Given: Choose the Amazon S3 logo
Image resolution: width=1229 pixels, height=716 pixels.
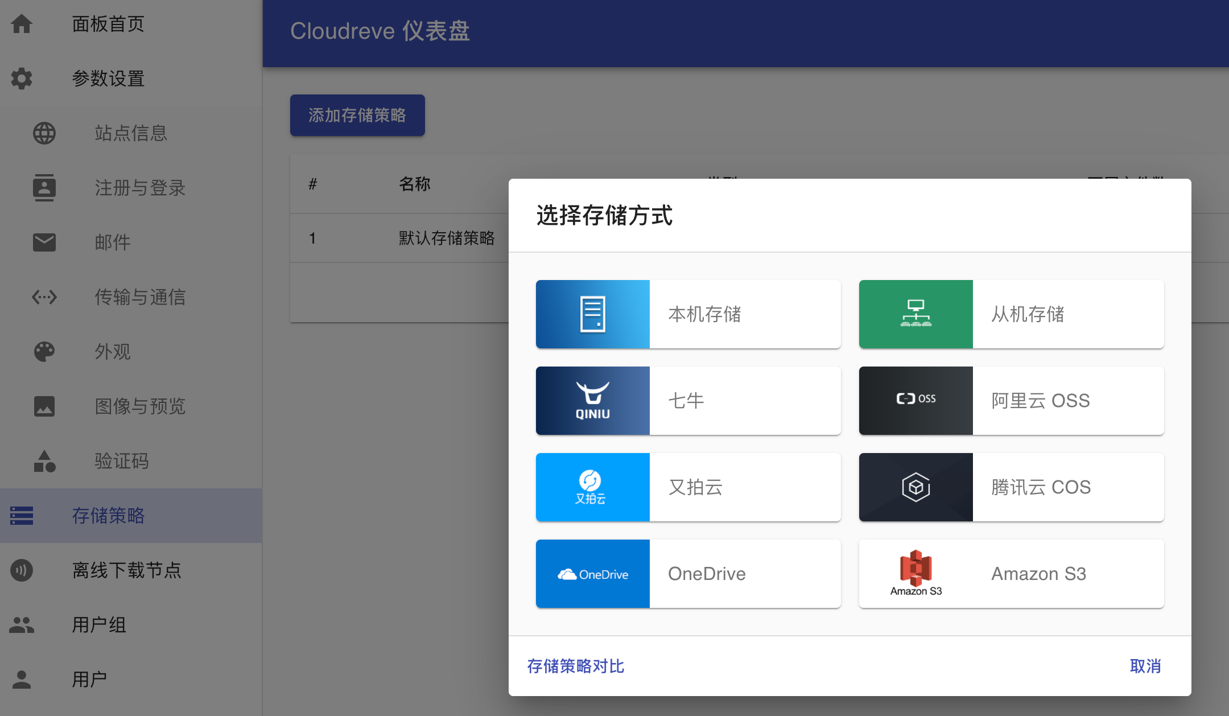Looking at the screenshot, I should tap(915, 574).
